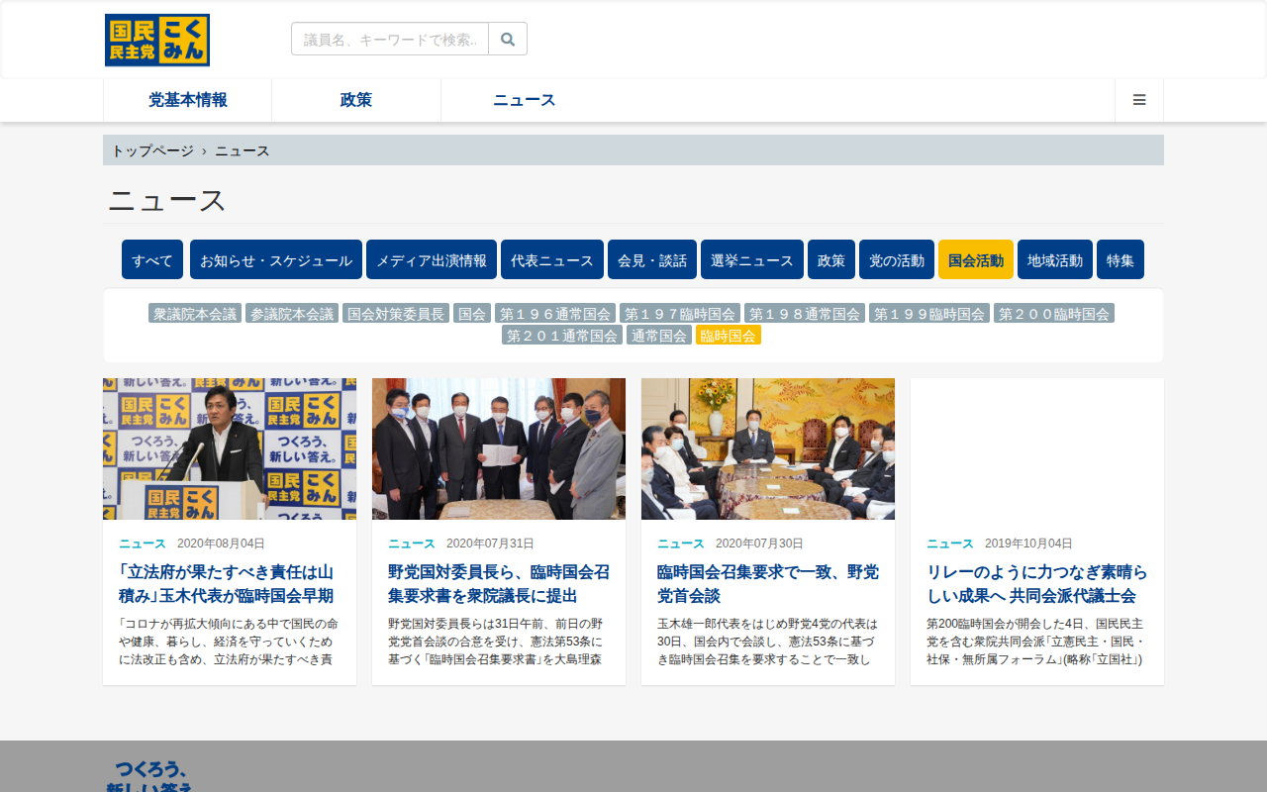The height and width of the screenshot is (792, 1267).
Task: Filter by 第１９７臨時国会 tag
Action: tap(680, 313)
